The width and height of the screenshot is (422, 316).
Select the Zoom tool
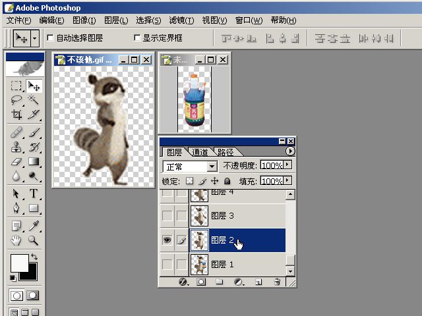[x=34, y=240]
